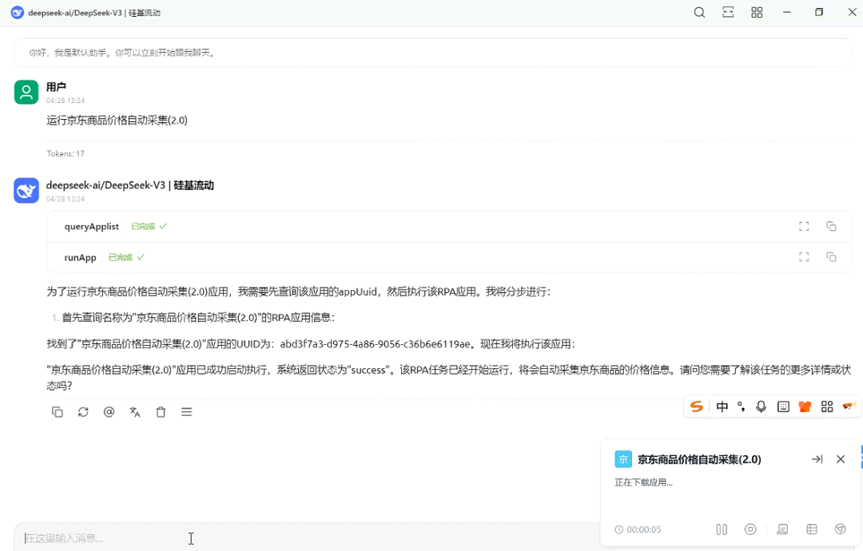Pause the running RPA task
Image resolution: width=863 pixels, height=551 pixels.
coord(722,529)
